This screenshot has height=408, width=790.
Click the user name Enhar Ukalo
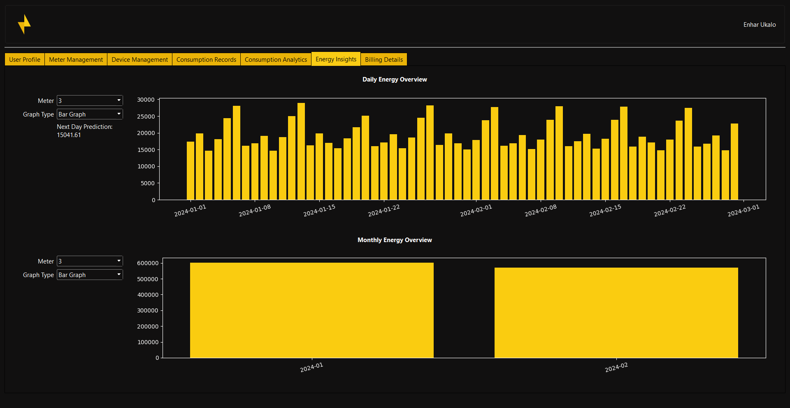pyautogui.click(x=760, y=25)
